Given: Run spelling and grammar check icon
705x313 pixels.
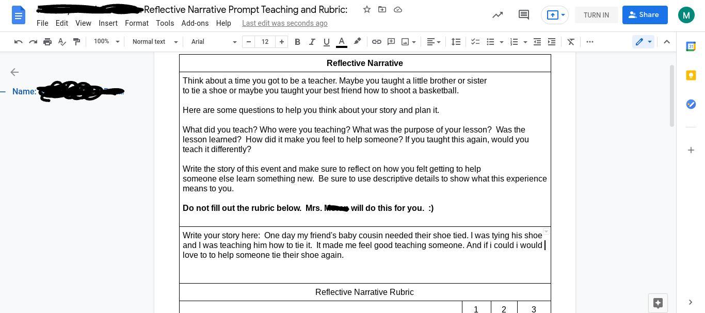Looking at the screenshot, I should coord(62,42).
